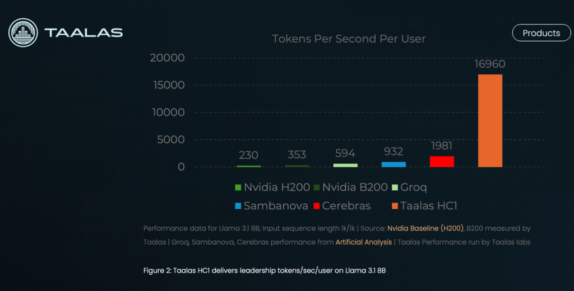Select the red Cerebras bar
The height and width of the screenshot is (291, 574).
[x=442, y=162]
